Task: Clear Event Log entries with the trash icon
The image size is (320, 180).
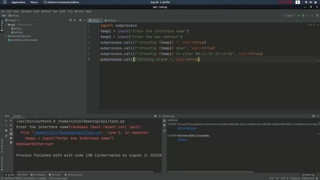Action: (x=164, y=125)
